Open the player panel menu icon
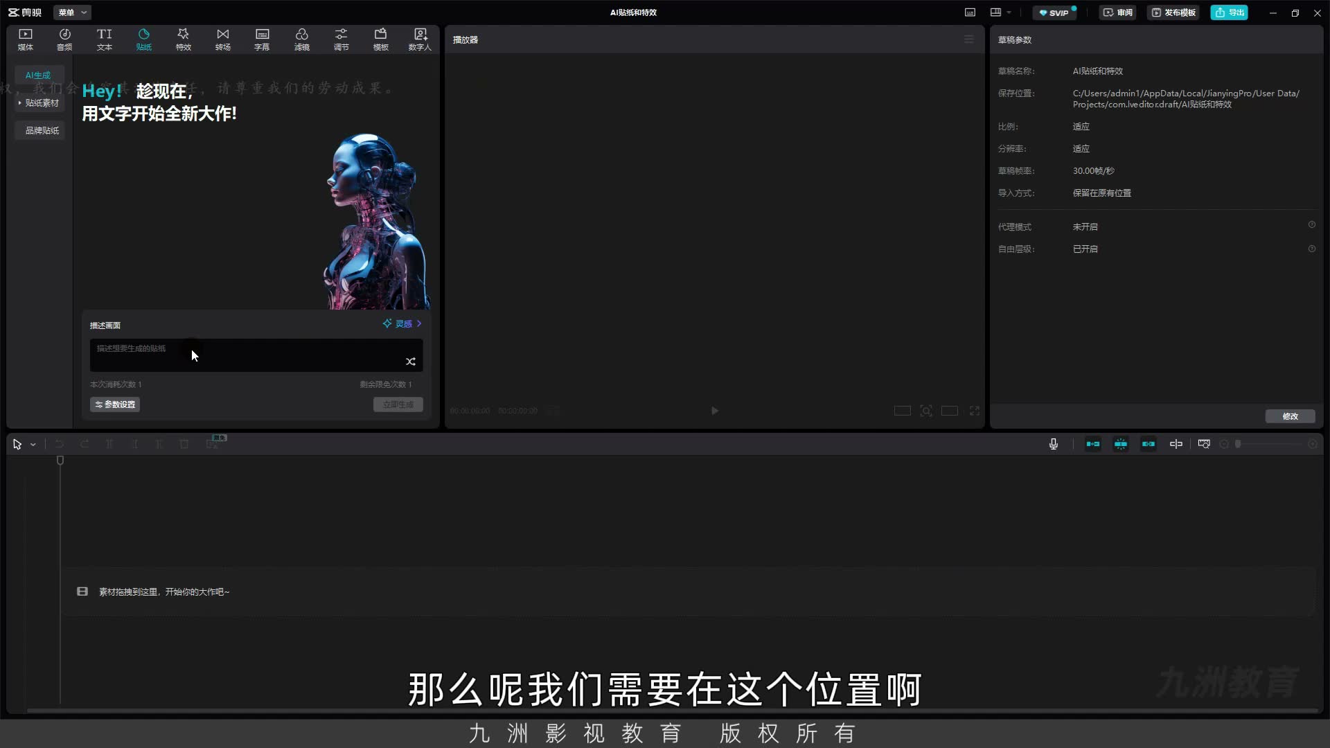This screenshot has height=748, width=1330. click(x=969, y=39)
